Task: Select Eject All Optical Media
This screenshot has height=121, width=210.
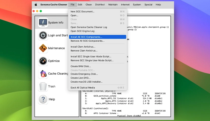Action: (97, 88)
